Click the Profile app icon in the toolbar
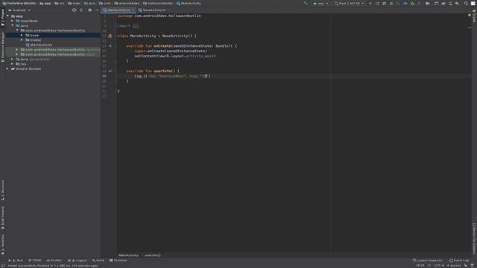This screenshot has height=268, width=477. (405, 3)
